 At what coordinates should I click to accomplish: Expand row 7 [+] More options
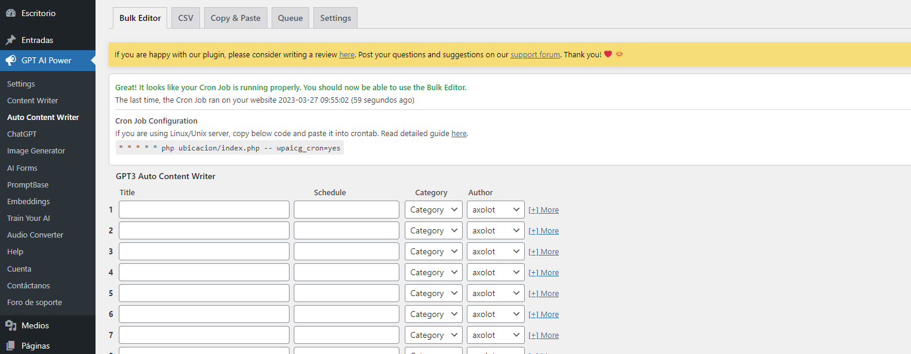544,335
